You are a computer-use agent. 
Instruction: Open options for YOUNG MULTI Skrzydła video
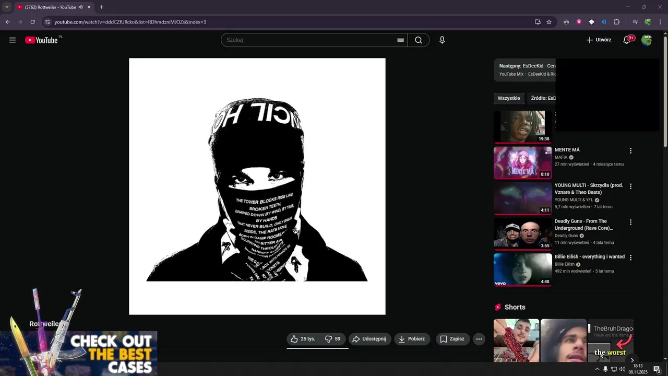tap(630, 186)
